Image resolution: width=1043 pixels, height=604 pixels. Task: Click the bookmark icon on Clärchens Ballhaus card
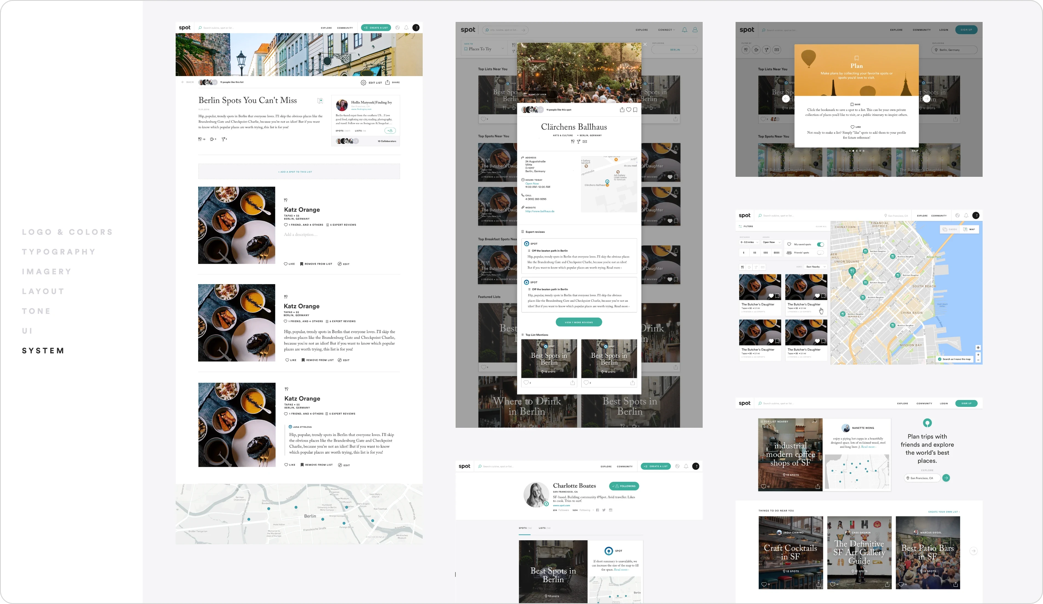(x=635, y=110)
